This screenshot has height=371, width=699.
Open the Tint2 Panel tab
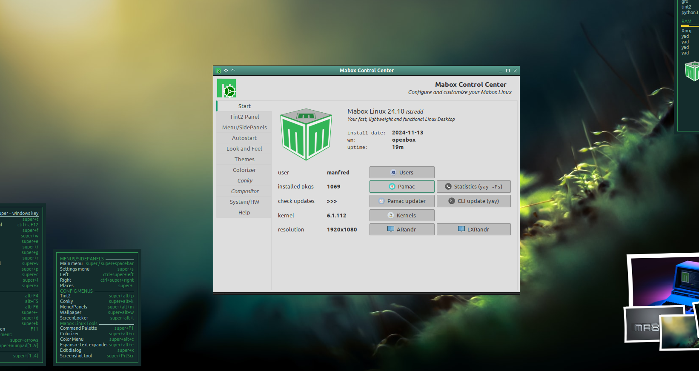coord(244,117)
